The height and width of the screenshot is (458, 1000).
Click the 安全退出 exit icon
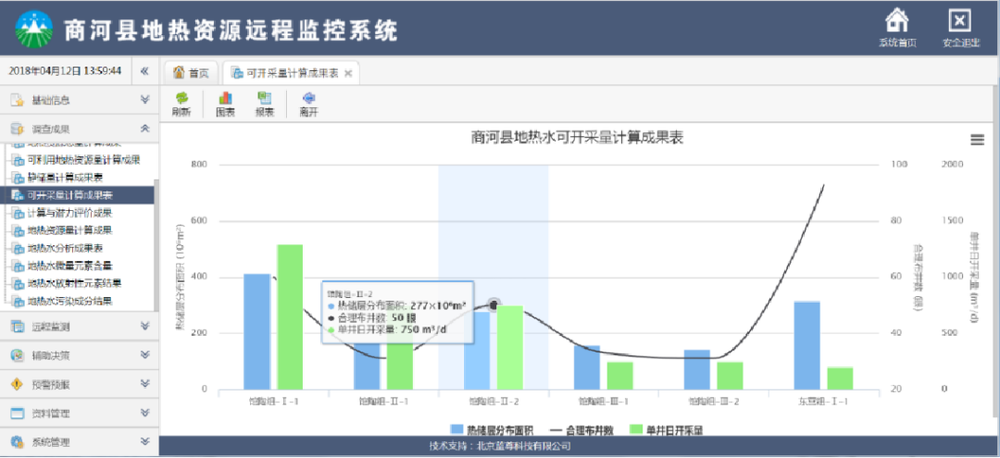tap(960, 20)
